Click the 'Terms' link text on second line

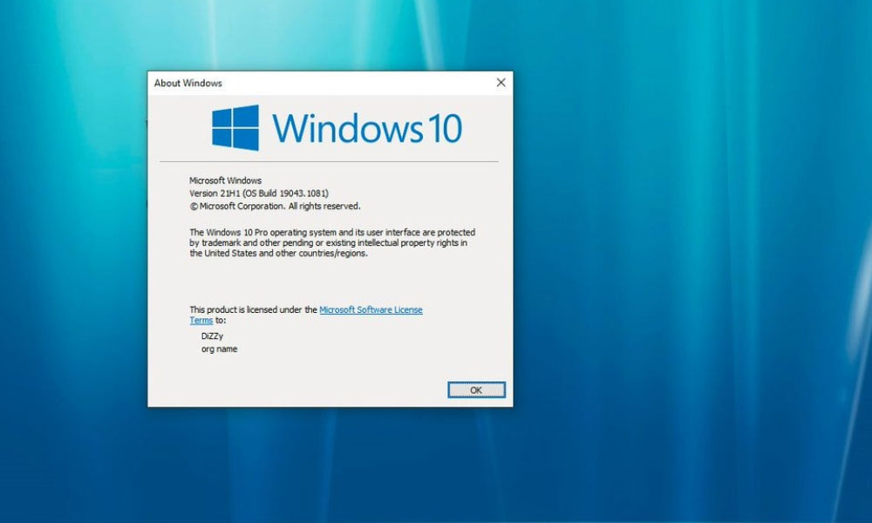point(201,321)
